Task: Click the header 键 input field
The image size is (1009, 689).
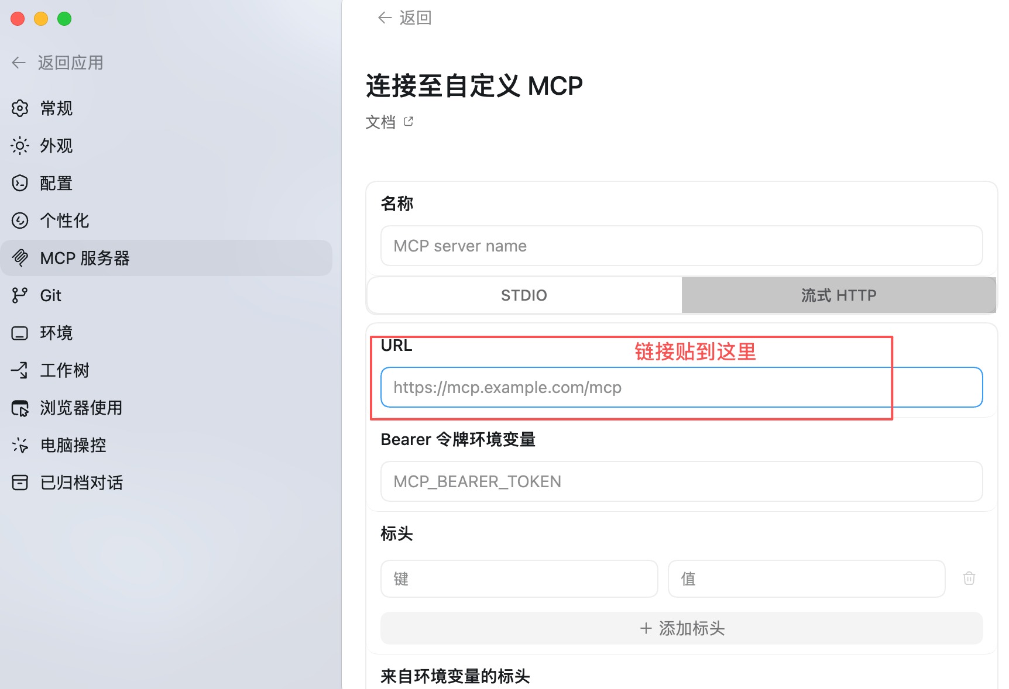Action: pos(519,578)
